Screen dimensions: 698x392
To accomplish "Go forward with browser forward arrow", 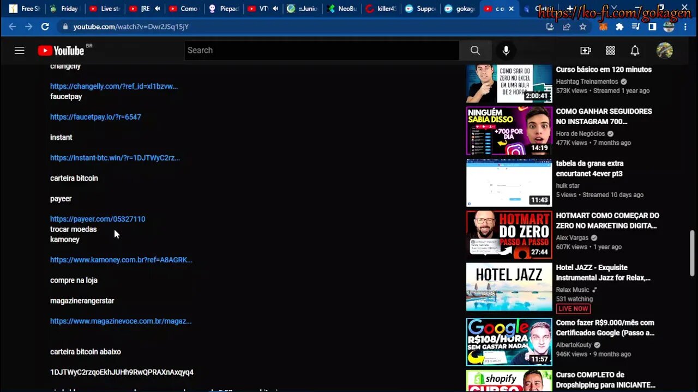I will (28, 27).
